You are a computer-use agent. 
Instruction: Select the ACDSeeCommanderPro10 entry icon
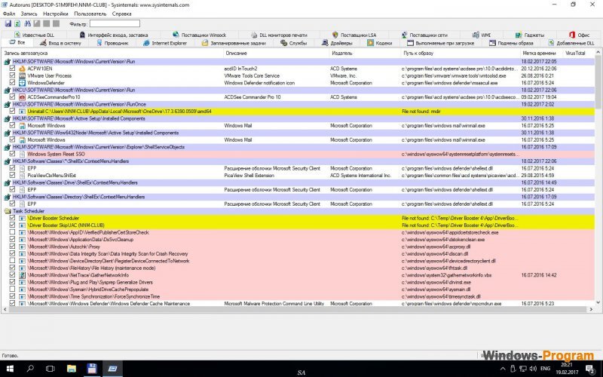coord(23,97)
